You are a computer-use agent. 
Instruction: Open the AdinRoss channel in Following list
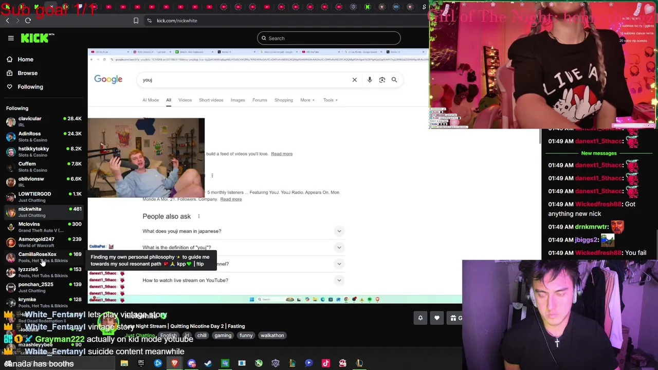[x=44, y=137]
